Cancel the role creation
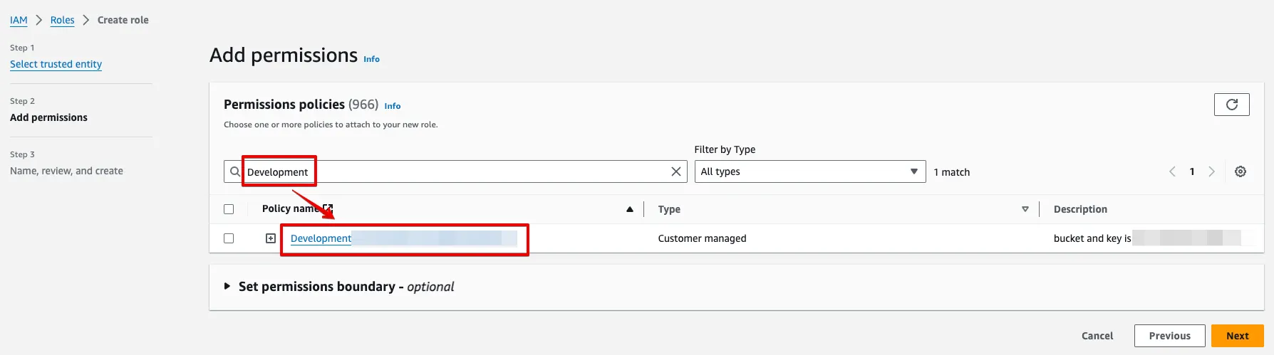 [1097, 336]
